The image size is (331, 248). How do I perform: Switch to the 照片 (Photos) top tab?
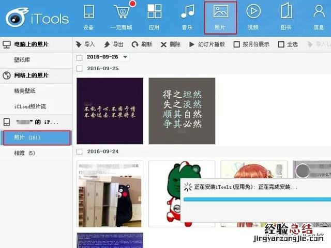coord(220,18)
